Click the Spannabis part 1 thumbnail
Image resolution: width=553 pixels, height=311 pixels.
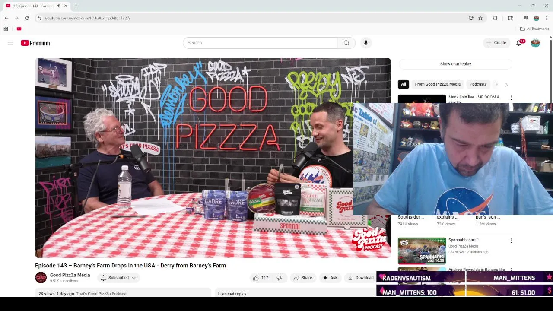422,251
